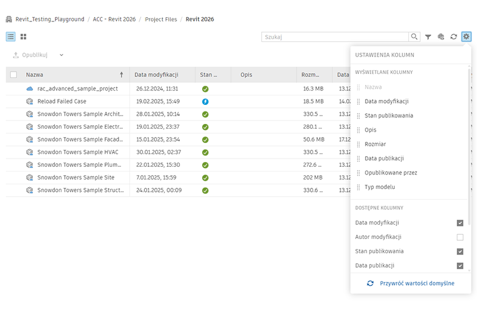This screenshot has width=477, height=326.
Task: Go to Revit_Testing_Playground breadcrumb
Action: [x=50, y=19]
